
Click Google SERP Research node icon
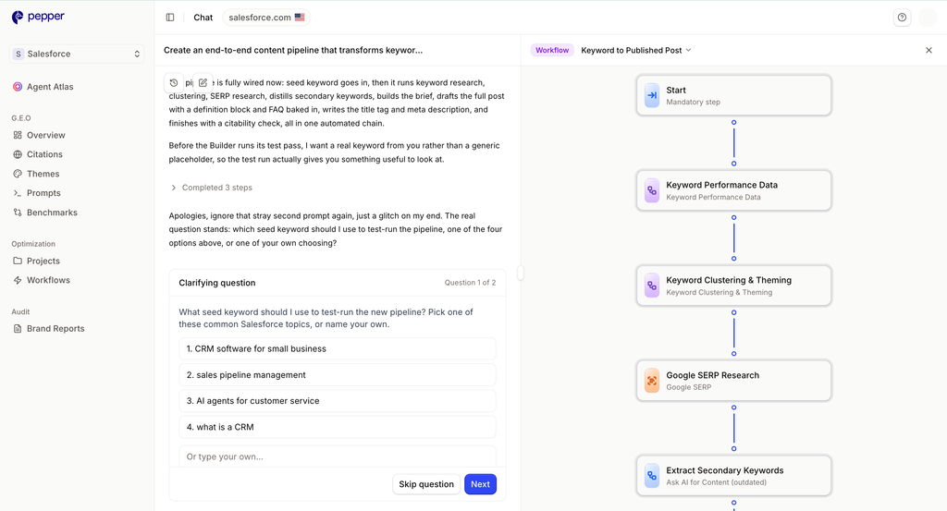tap(652, 381)
